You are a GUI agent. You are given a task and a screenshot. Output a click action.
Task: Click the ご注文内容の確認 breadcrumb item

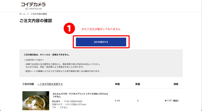coord(39,14)
